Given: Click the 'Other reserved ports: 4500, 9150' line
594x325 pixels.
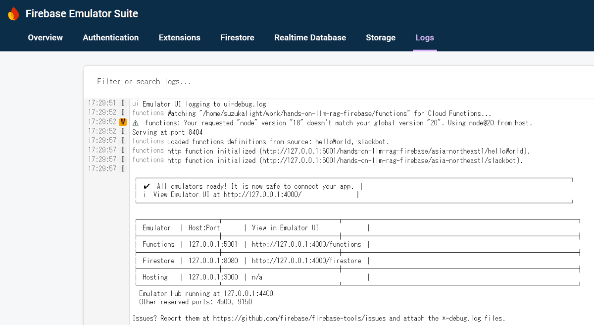Looking at the screenshot, I should tap(196, 302).
